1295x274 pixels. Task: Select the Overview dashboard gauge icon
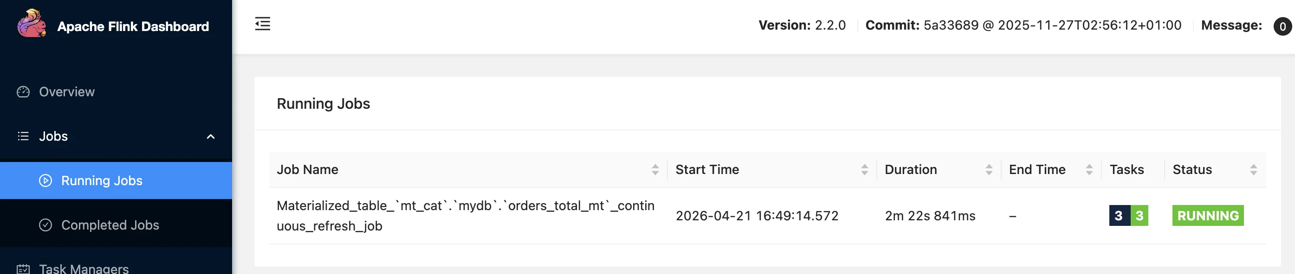[x=23, y=92]
